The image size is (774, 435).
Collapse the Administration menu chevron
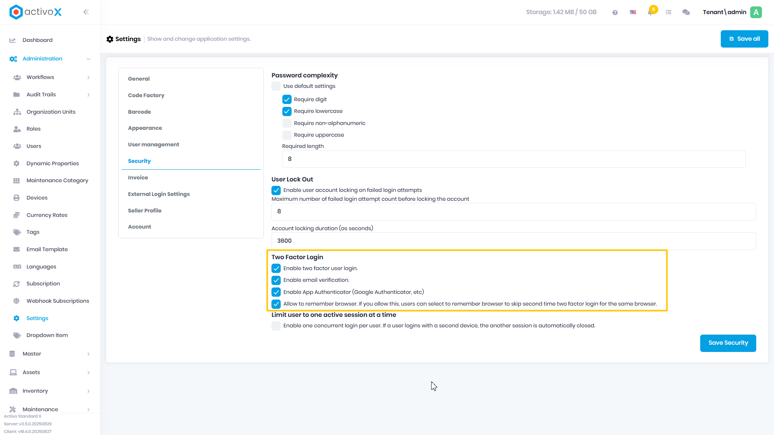(88, 59)
